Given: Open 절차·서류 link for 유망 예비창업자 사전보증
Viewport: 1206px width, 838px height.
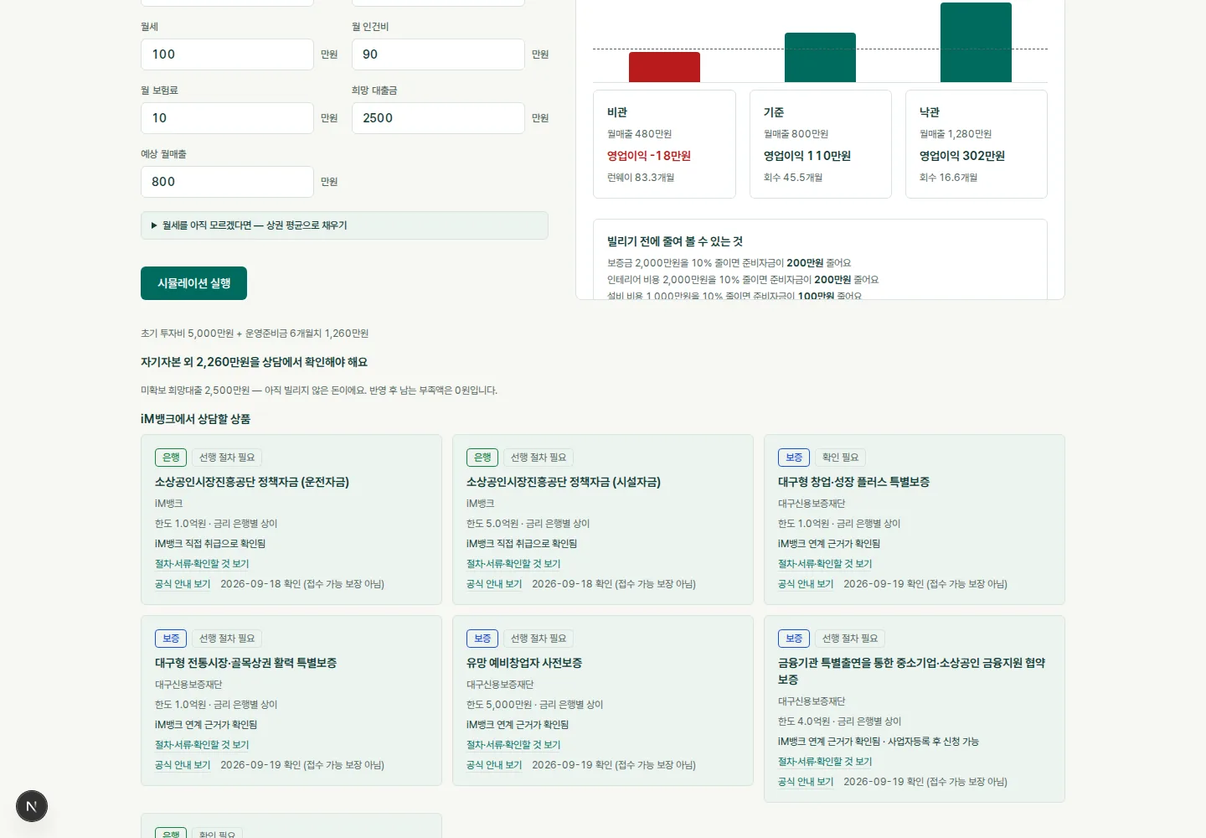Looking at the screenshot, I should pyautogui.click(x=513, y=745).
